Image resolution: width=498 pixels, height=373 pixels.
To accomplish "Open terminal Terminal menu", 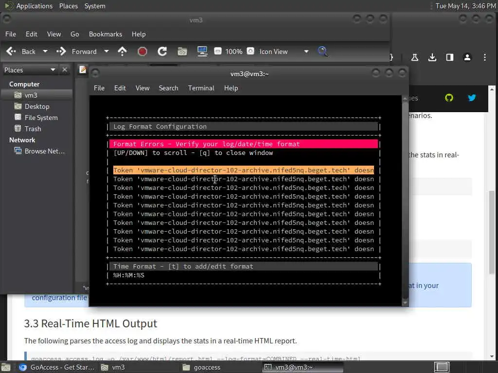I will pyautogui.click(x=201, y=88).
